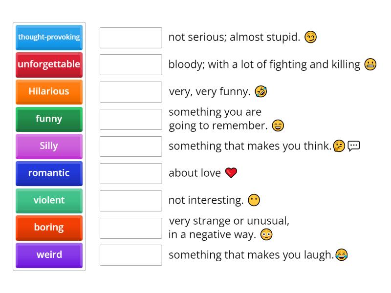Click the thought-provoking word tile
The image size is (391, 293).
(x=49, y=37)
